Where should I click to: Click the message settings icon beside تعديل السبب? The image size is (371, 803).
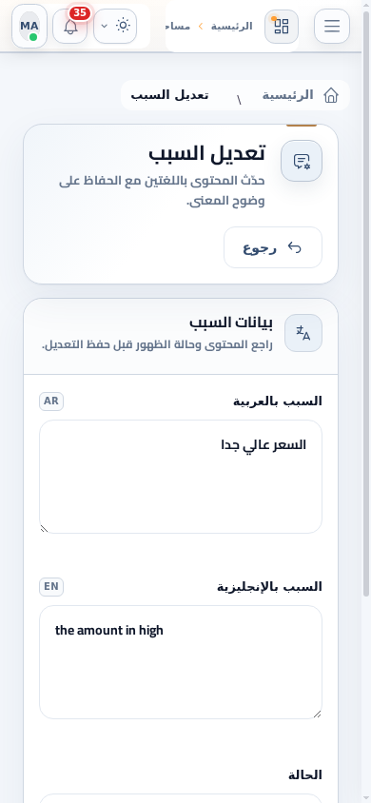pyautogui.click(x=302, y=162)
